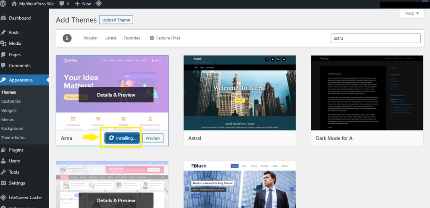Click the WordPress logo in admin bar
The image size is (430, 208).
3,3
